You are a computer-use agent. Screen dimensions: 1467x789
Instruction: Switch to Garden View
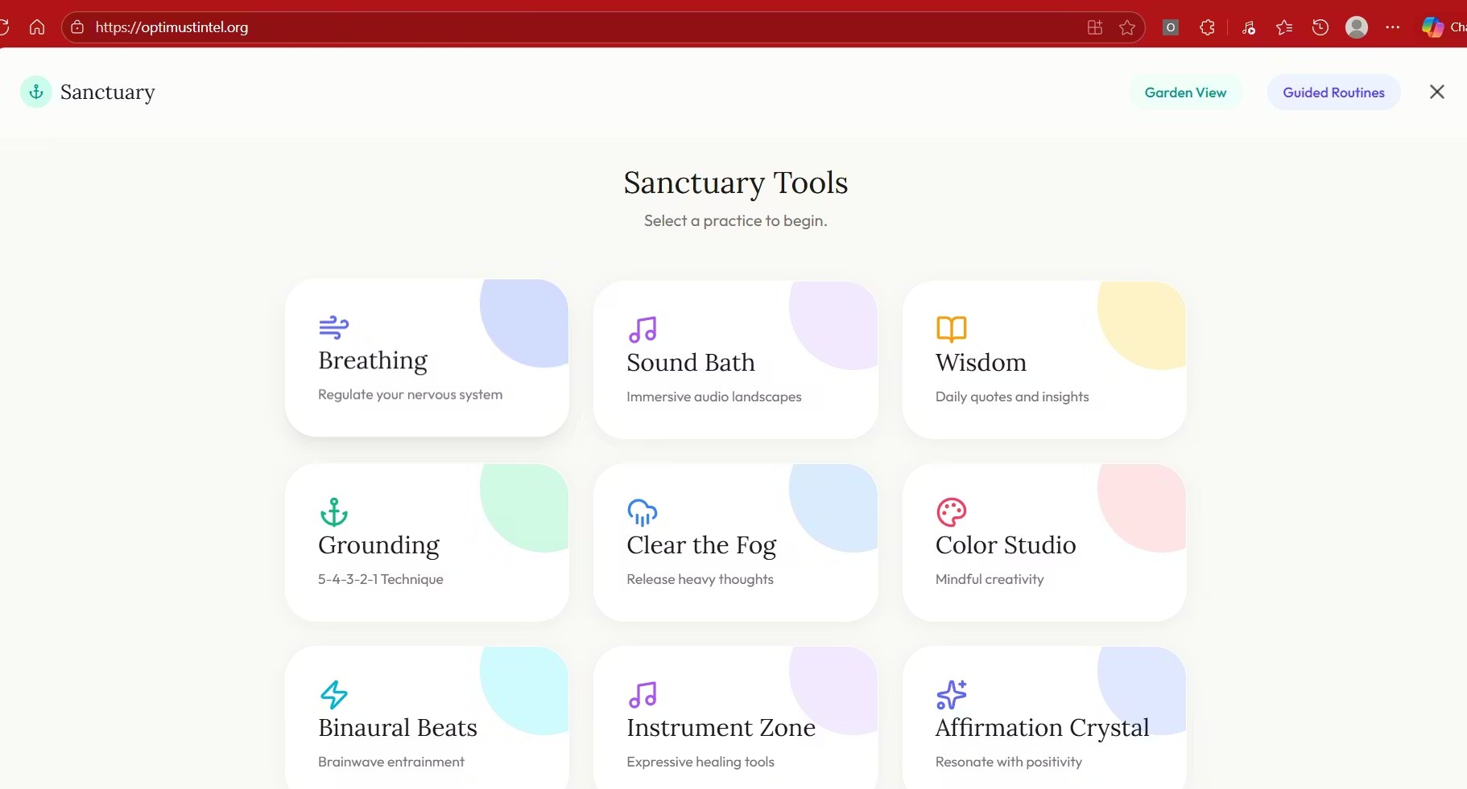1185,92
